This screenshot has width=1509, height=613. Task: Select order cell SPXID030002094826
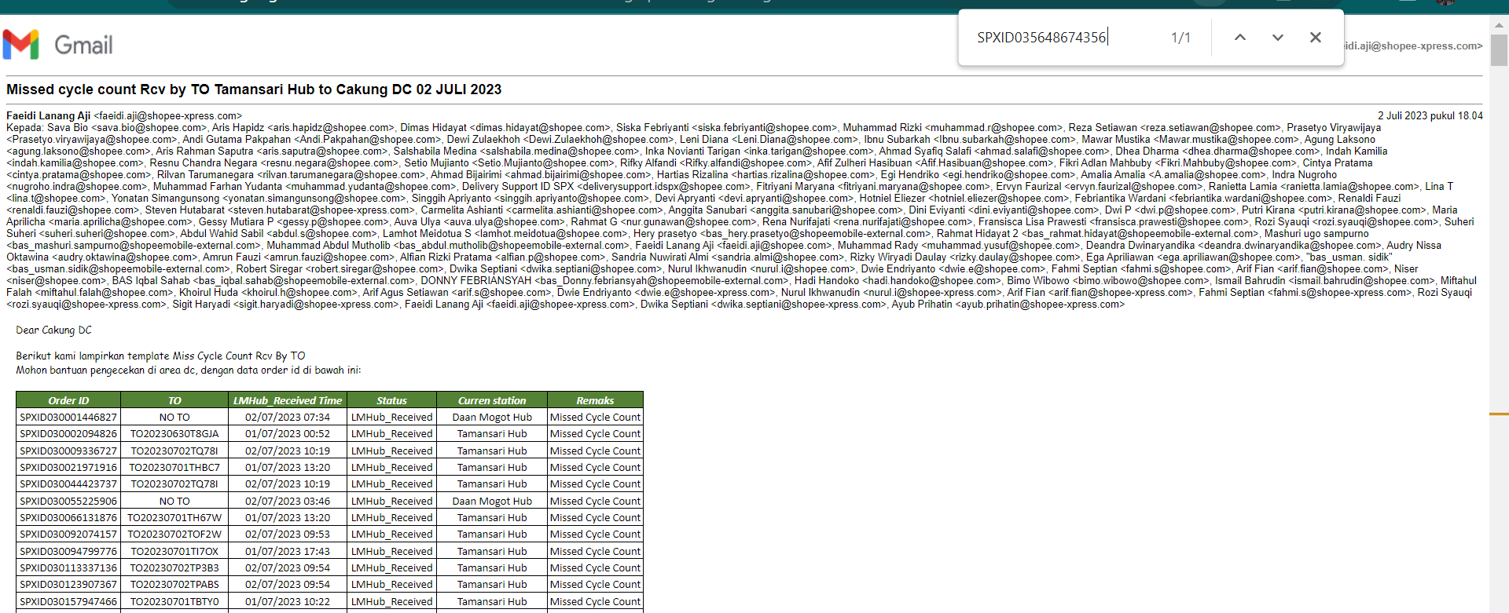click(68, 434)
